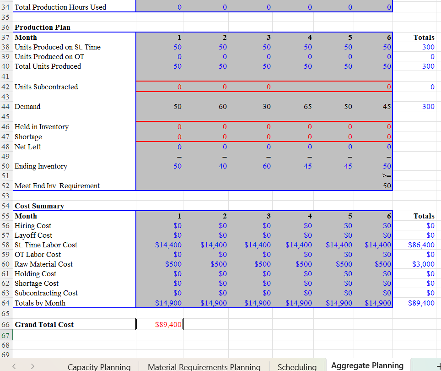Select row header 67
This screenshot has height=371, width=441.
(5, 335)
